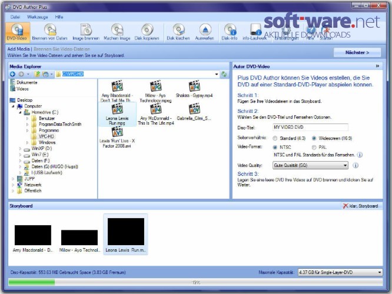Select Milow - Ayo Technol storyboard thumbnail

[x=79, y=240]
